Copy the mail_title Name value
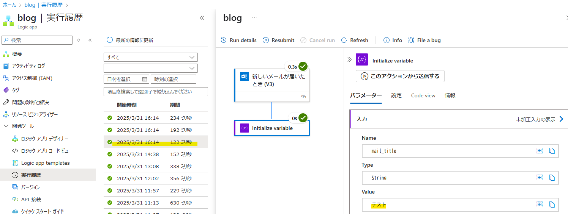Screen dimensions: 568x214 (552, 151)
